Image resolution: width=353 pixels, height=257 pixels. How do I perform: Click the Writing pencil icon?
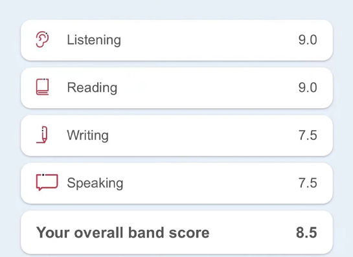[x=42, y=135]
